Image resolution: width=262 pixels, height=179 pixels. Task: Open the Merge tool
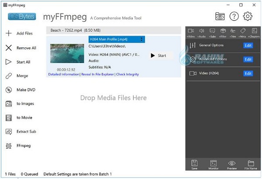(x=17, y=76)
